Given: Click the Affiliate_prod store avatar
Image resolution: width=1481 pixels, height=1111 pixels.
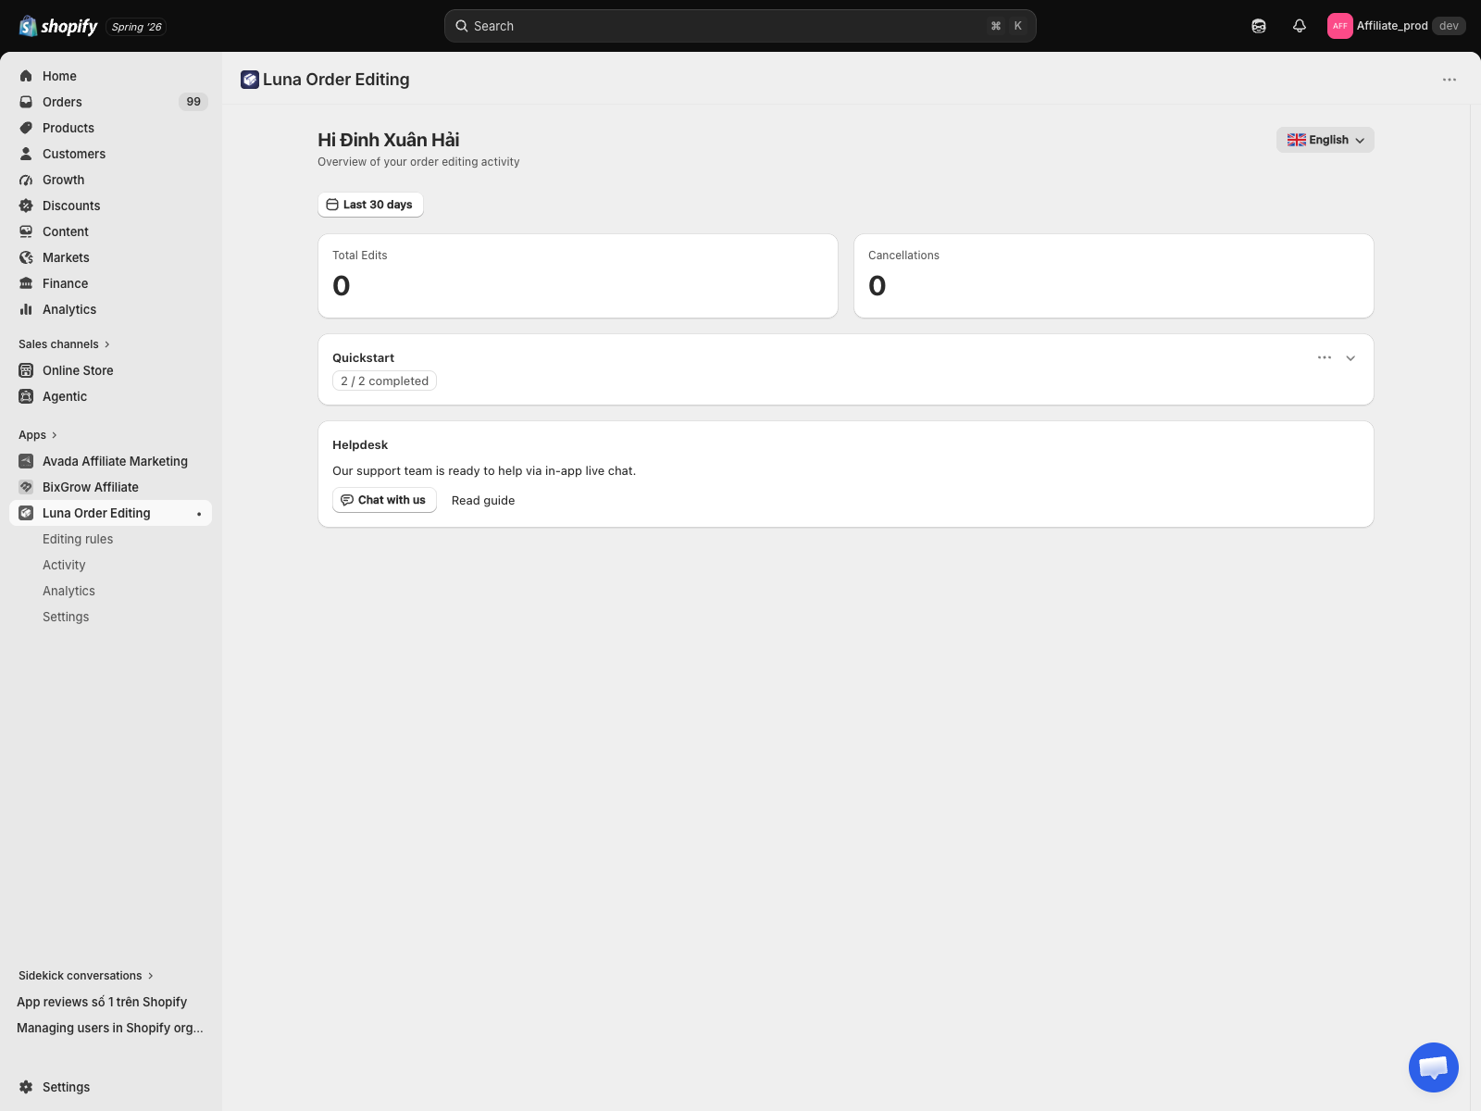Looking at the screenshot, I should tap(1339, 26).
